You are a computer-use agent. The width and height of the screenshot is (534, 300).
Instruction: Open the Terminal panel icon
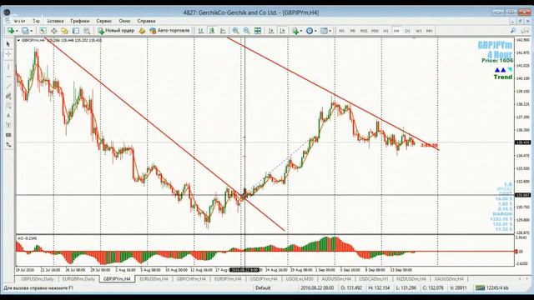[x=76, y=31]
